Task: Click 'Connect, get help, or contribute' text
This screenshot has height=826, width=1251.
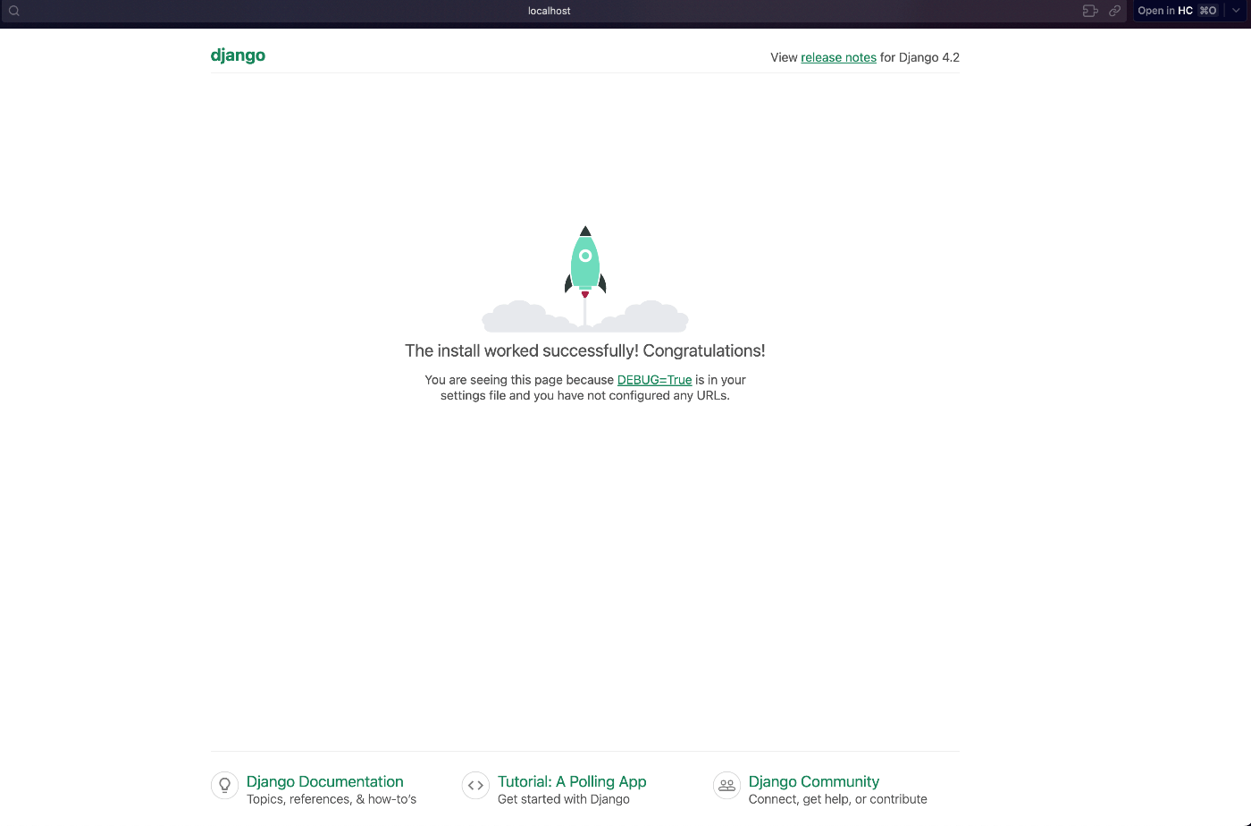Action: (x=838, y=799)
